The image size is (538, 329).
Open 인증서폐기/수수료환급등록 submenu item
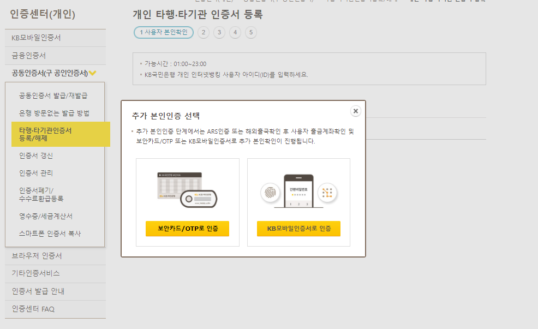coord(41,195)
